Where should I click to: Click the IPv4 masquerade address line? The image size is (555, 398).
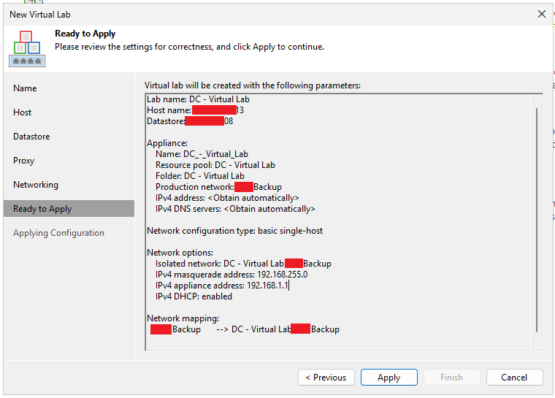pyautogui.click(x=231, y=275)
